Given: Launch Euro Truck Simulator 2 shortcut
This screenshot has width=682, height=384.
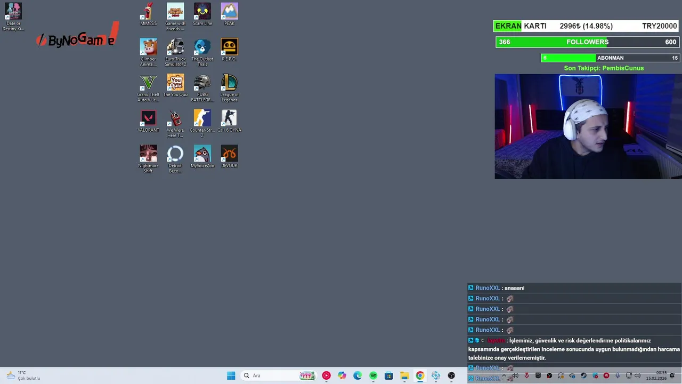Looking at the screenshot, I should pos(175,52).
